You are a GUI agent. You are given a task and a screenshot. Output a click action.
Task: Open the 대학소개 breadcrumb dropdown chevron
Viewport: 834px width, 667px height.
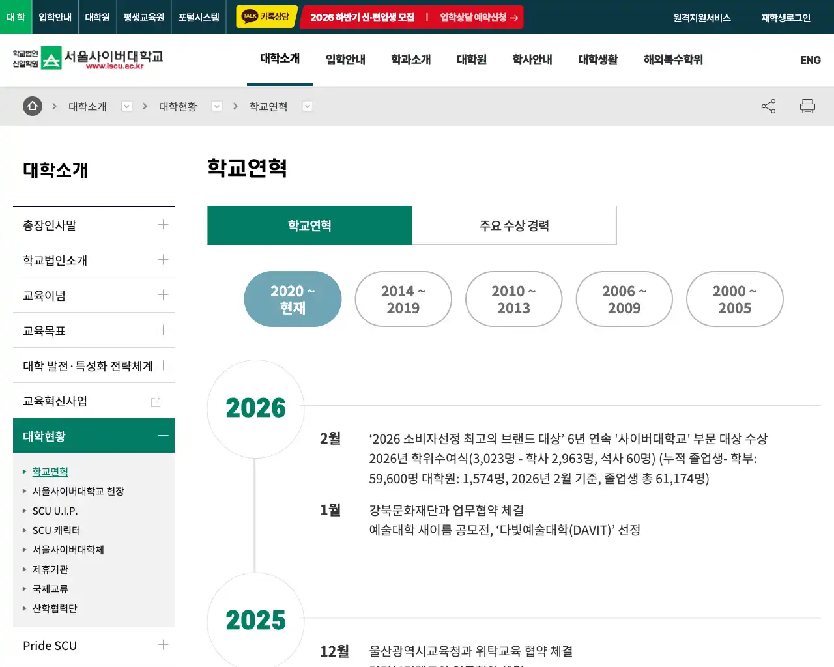click(126, 106)
